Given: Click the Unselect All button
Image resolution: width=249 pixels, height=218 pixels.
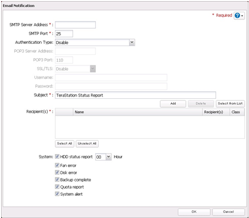Looking at the screenshot, I should coord(87,144).
